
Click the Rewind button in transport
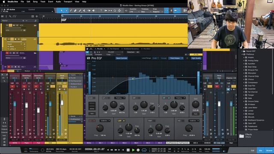pos(111,150)
